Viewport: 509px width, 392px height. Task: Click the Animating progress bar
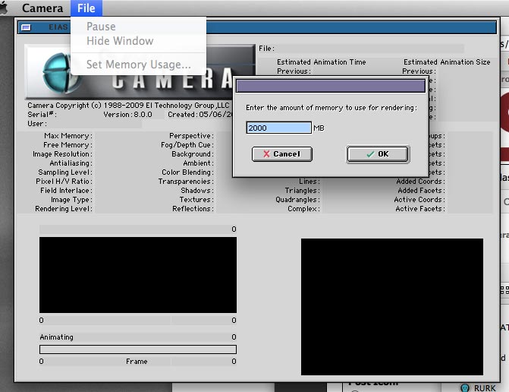point(137,349)
